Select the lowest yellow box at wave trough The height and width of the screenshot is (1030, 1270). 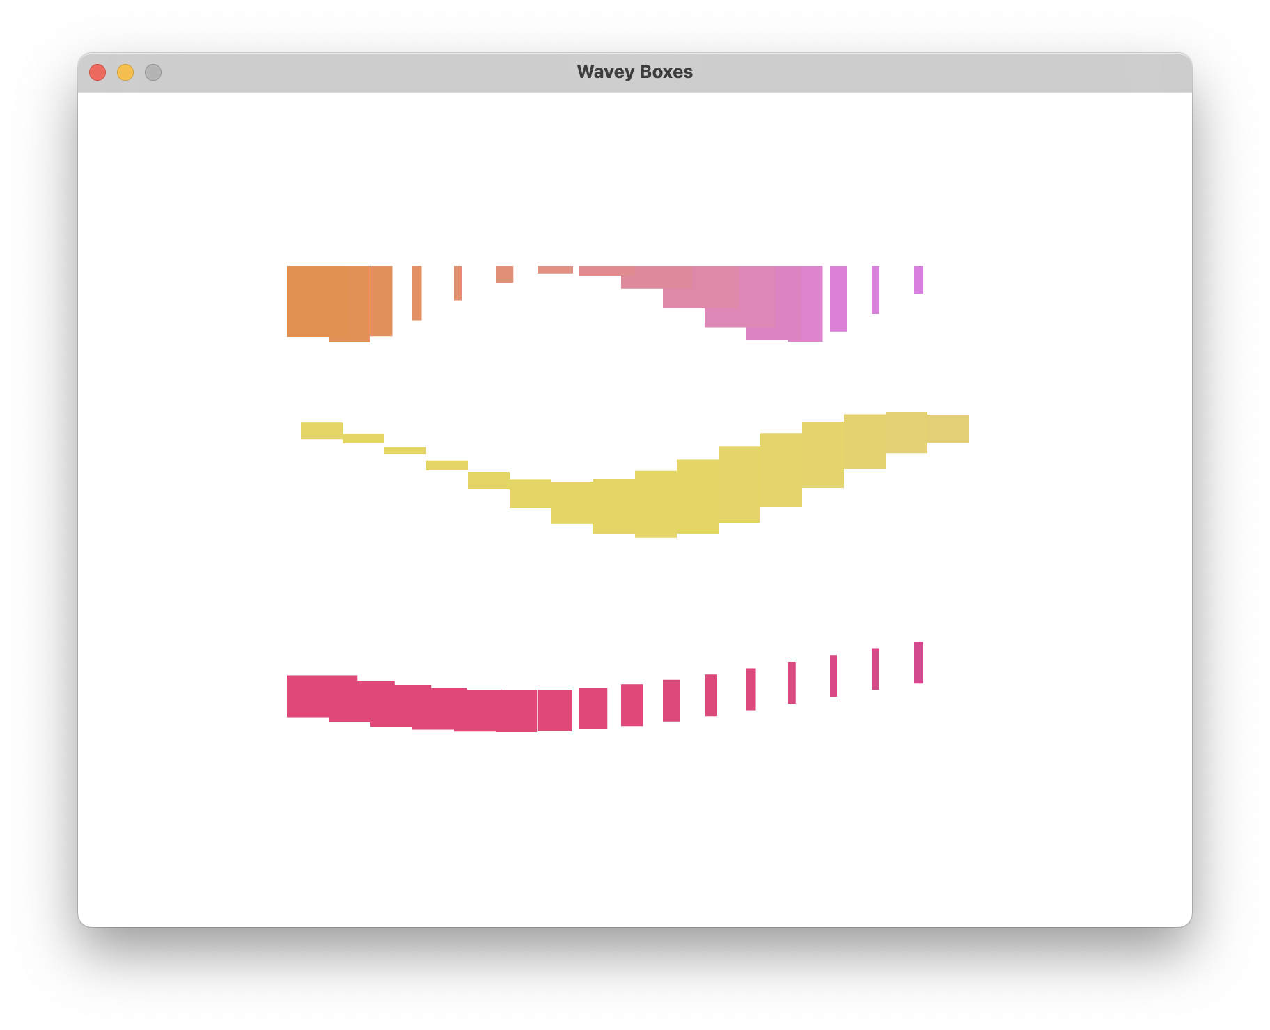coord(655,505)
